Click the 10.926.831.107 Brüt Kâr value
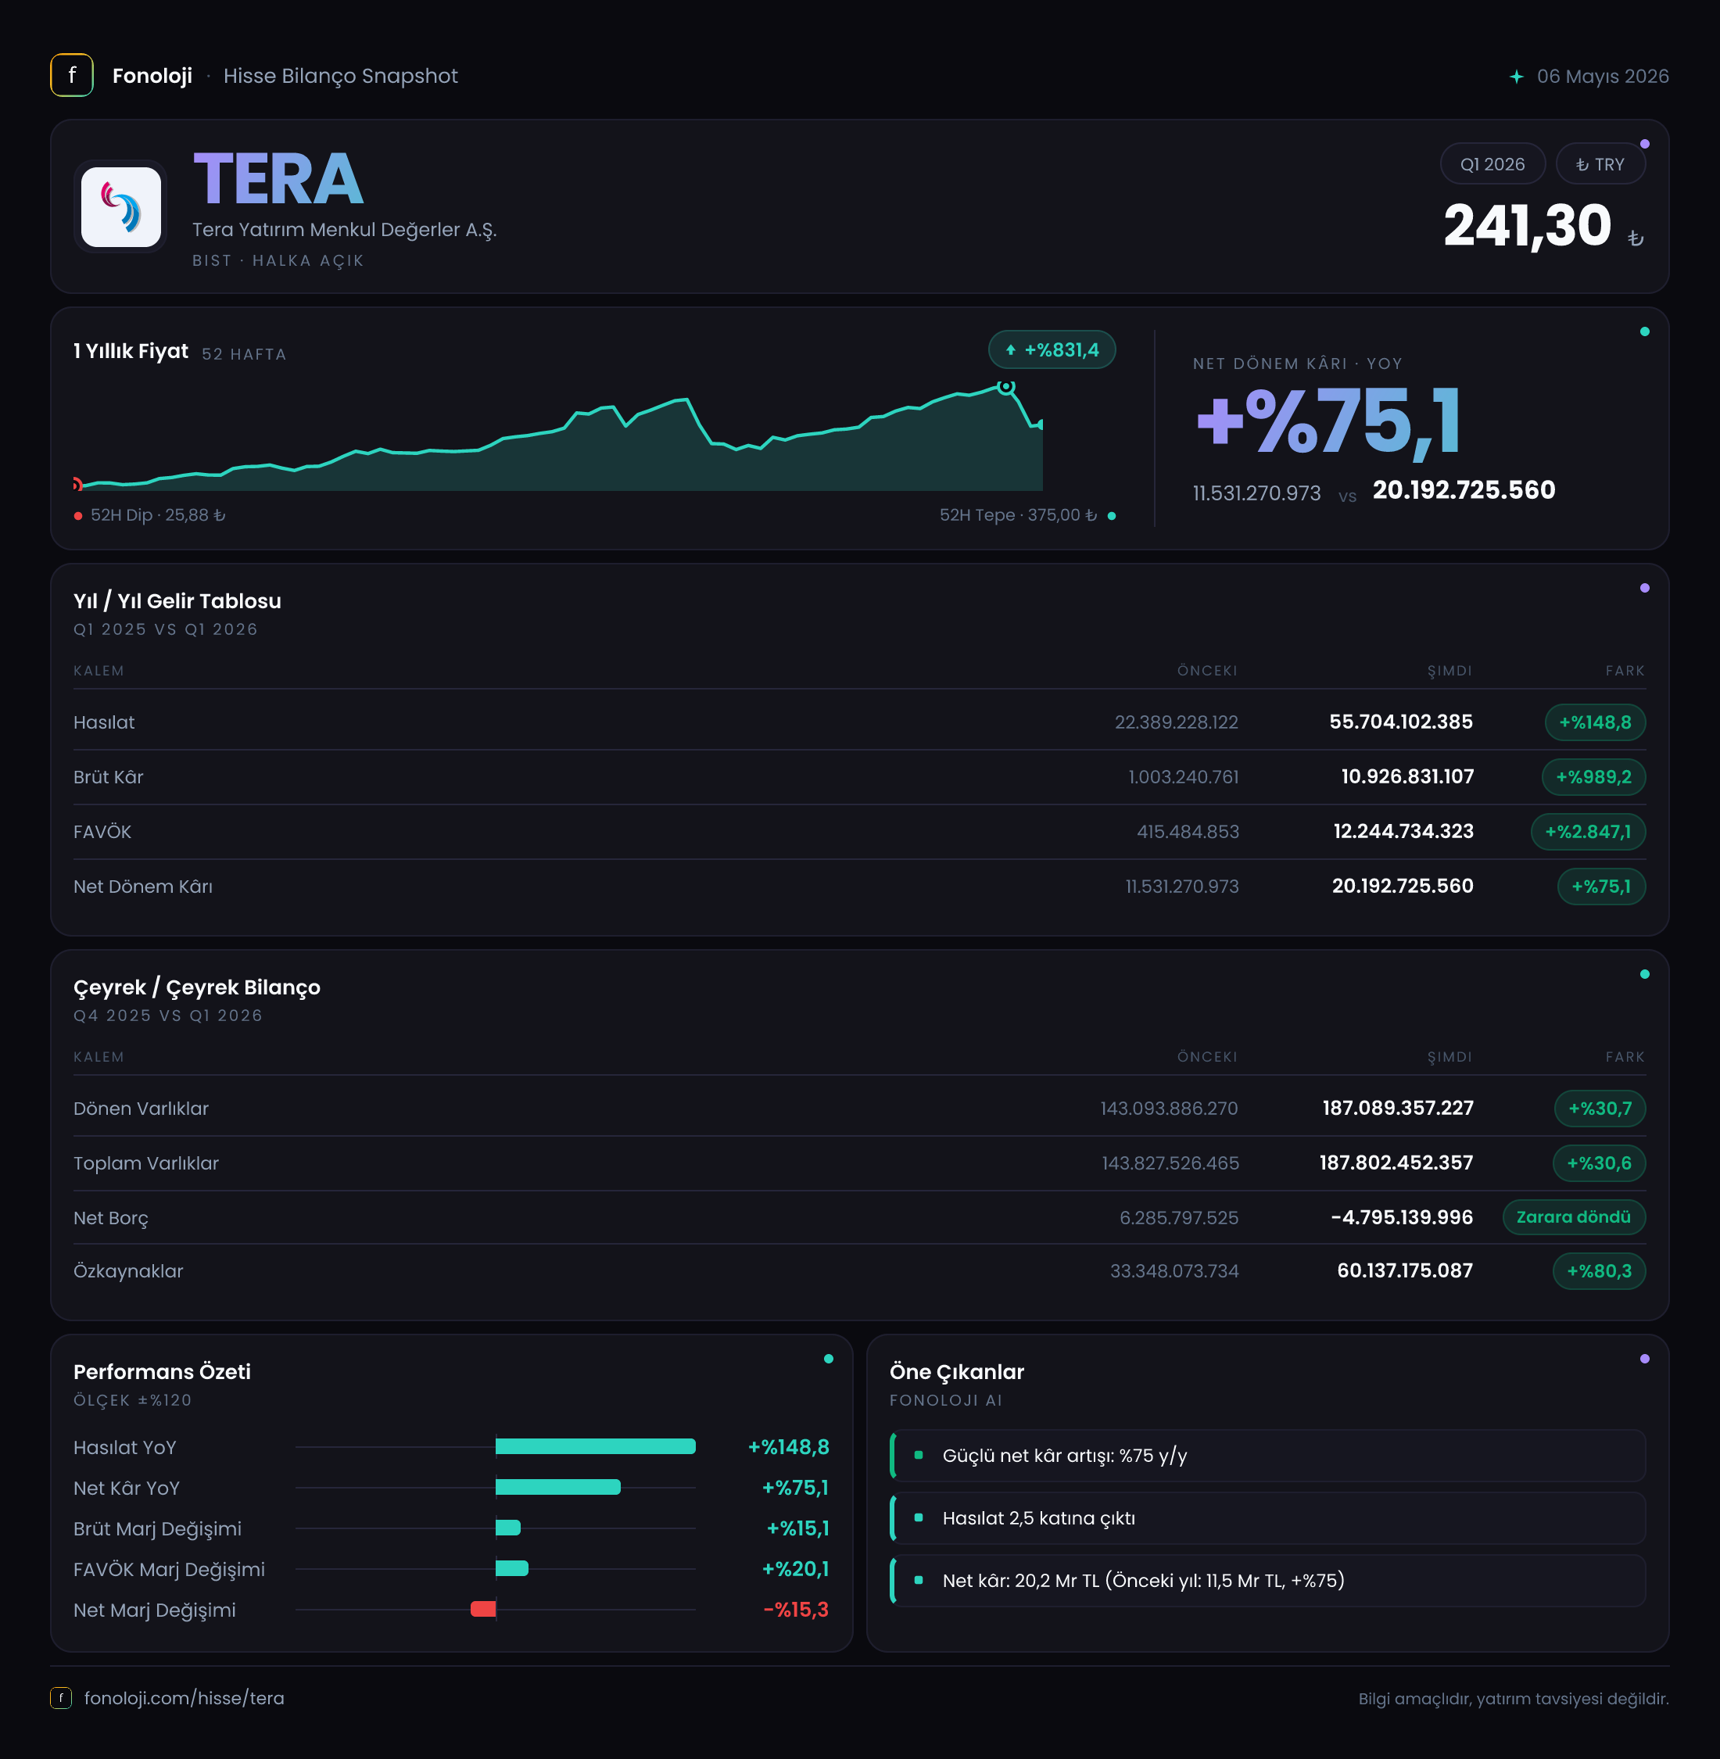Screen dimensions: 1720x1759 1406,777
